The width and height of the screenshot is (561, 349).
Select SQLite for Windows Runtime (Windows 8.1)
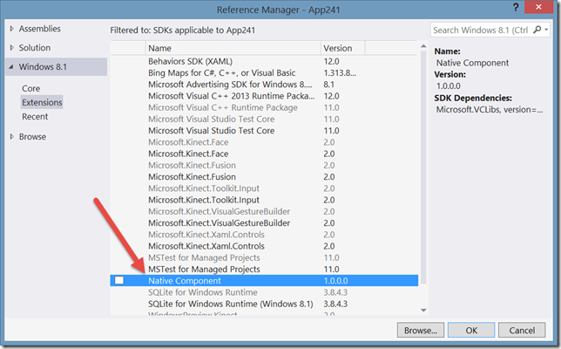(x=264, y=304)
